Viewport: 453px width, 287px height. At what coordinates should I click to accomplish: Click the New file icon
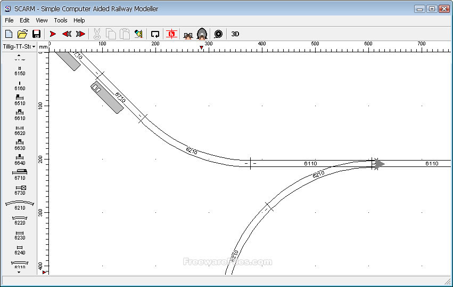[x=9, y=34]
